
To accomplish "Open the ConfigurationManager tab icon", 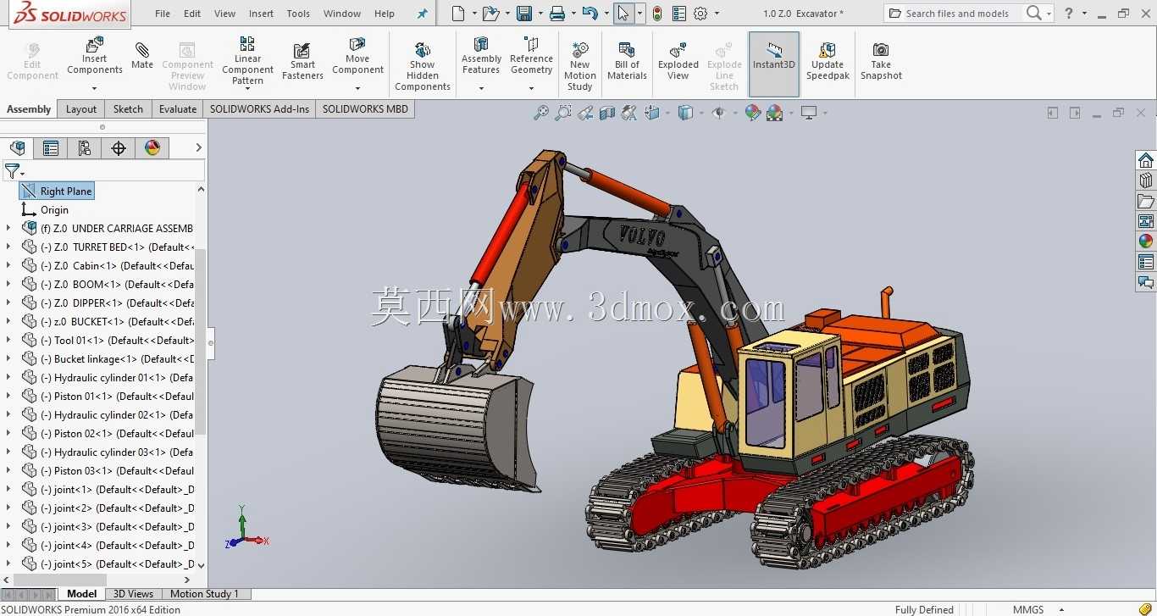I will pos(85,148).
